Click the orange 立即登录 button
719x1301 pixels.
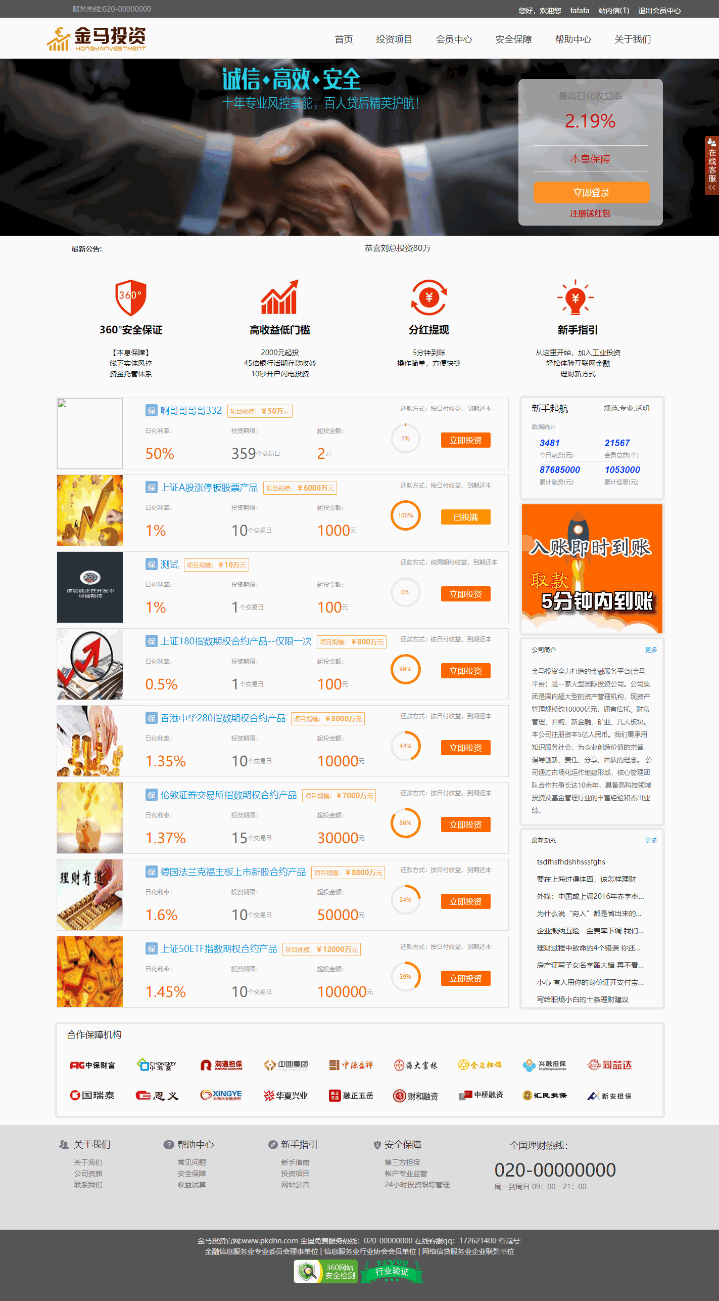tap(591, 193)
